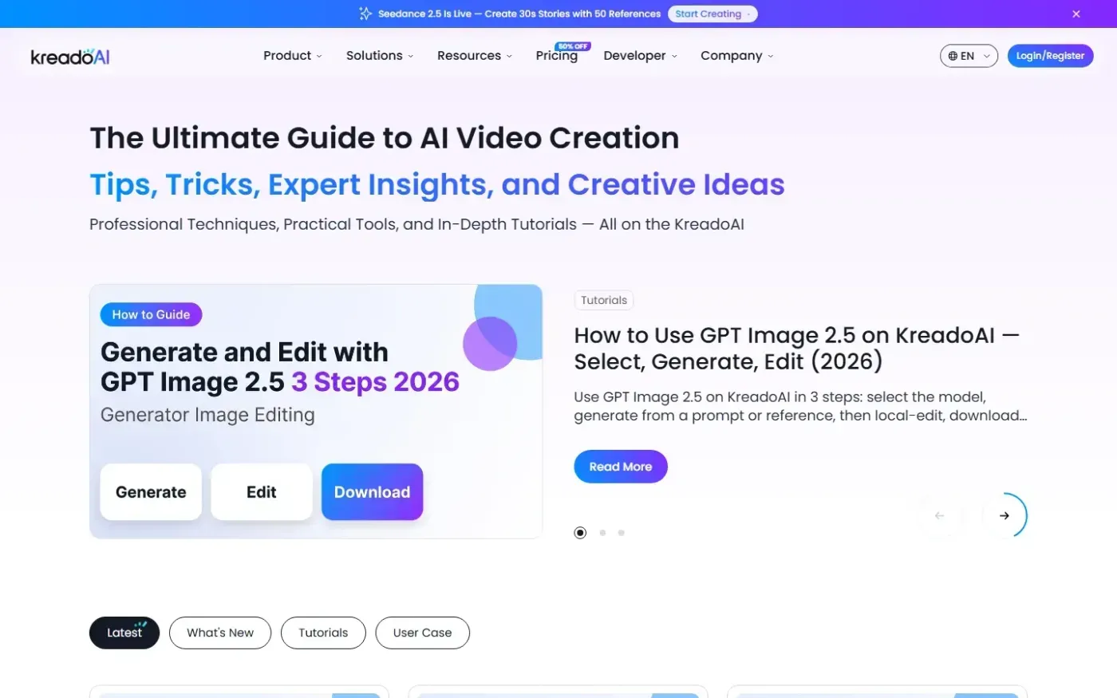Viewport: 1117px width, 698px height.
Task: Switch to the User Case tab
Action: (x=422, y=633)
